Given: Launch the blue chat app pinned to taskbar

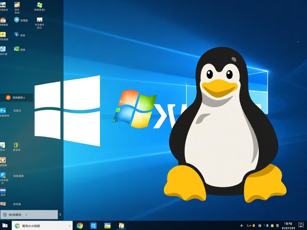Looking at the screenshot, I should tap(93, 225).
